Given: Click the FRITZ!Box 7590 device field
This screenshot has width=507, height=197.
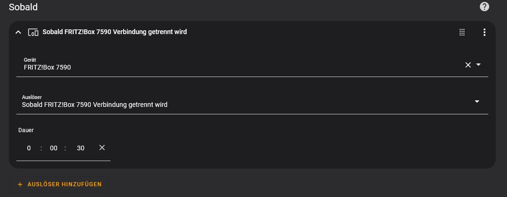Looking at the screenshot, I should [252, 64].
